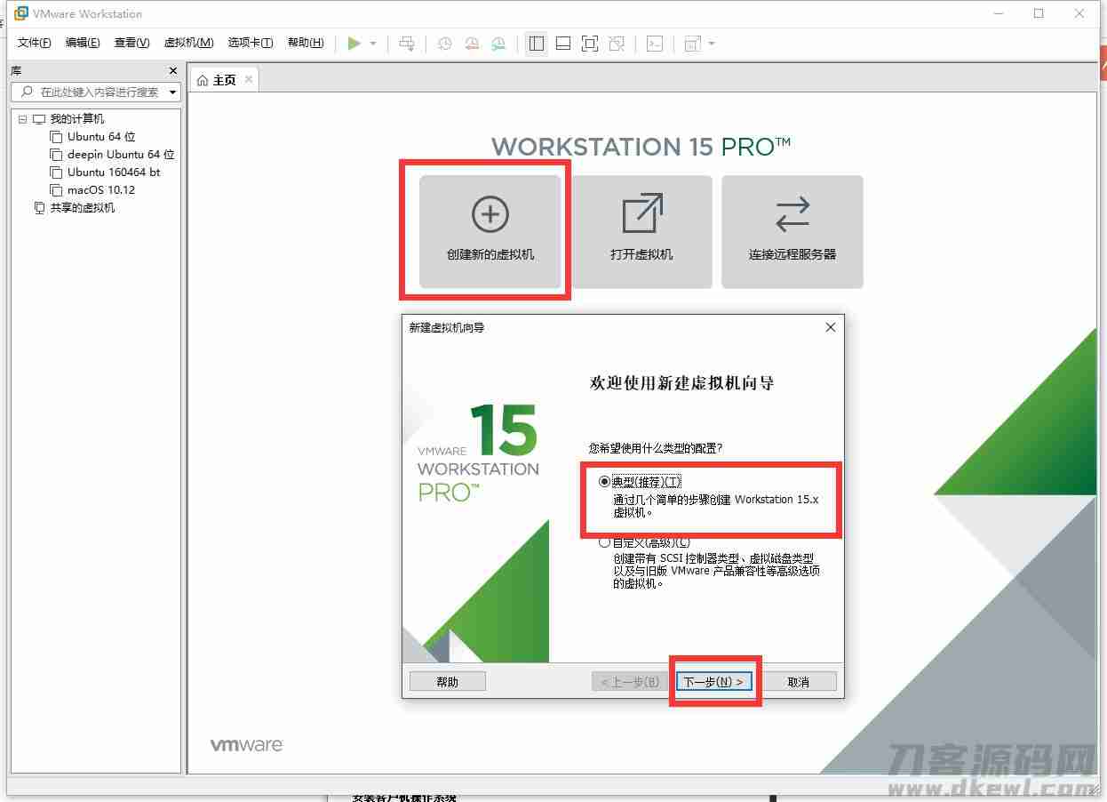Collapse the 我的计算机 tree node

click(x=22, y=119)
